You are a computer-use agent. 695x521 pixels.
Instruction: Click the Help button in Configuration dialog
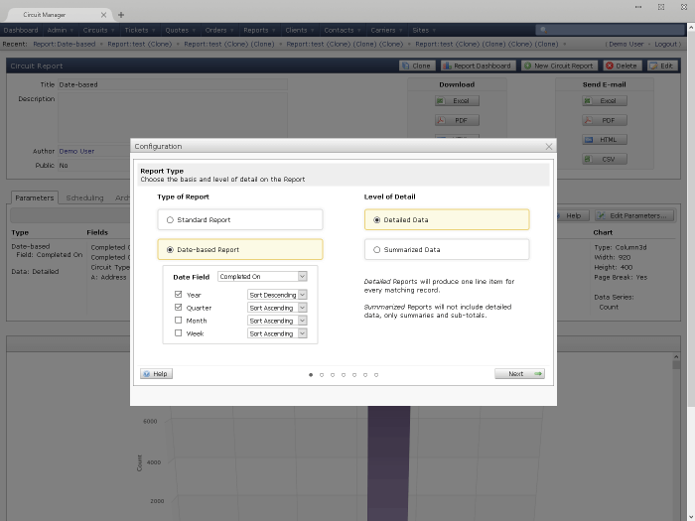coord(156,374)
